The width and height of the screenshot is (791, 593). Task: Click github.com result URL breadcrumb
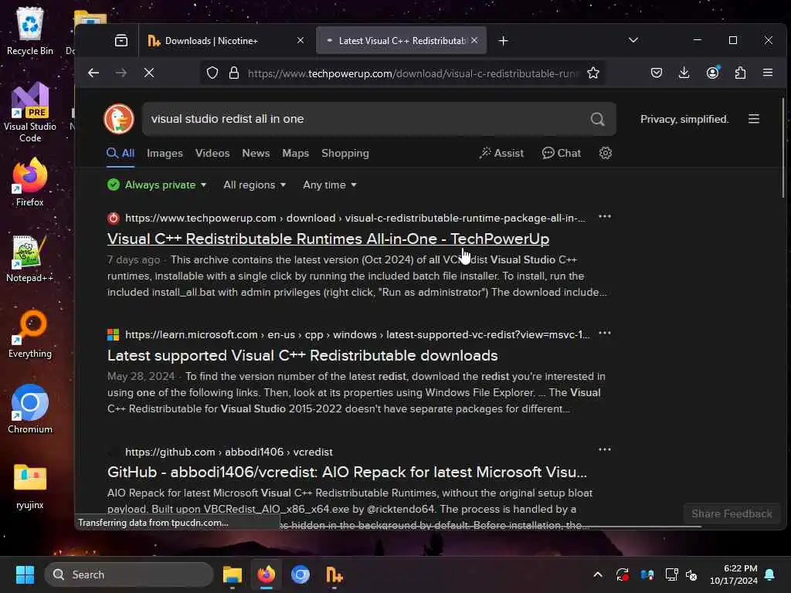(229, 452)
